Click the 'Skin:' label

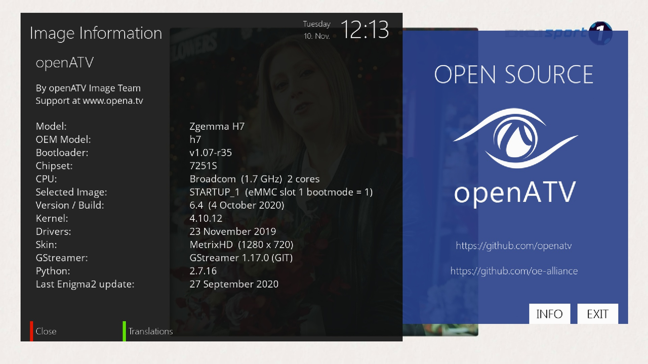(x=46, y=245)
